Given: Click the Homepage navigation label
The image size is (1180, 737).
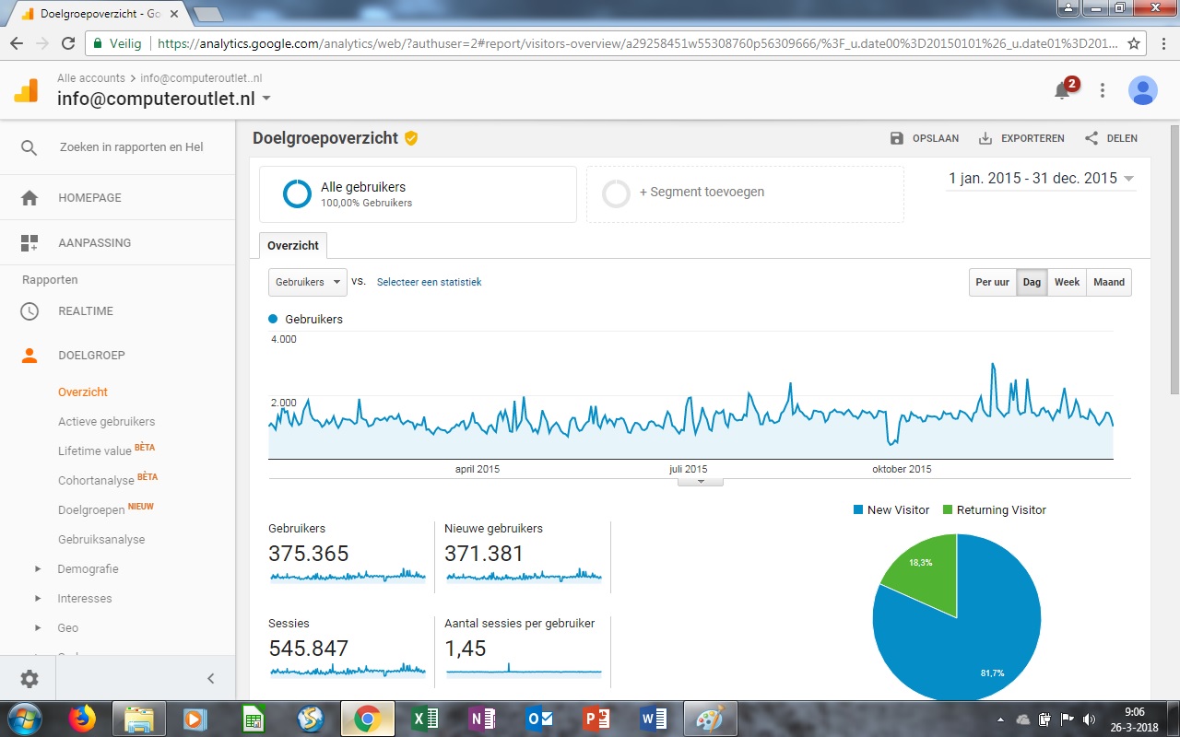Looking at the screenshot, I should 89,198.
